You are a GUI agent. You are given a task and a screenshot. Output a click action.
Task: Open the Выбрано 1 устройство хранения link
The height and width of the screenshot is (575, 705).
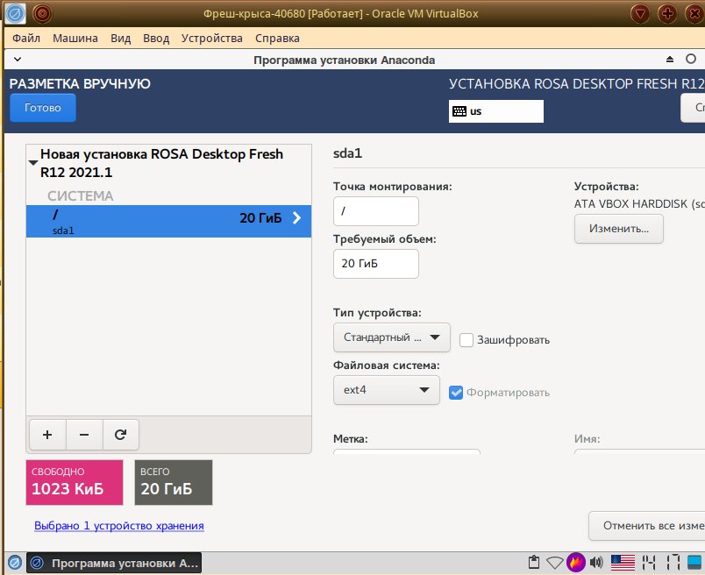point(119,526)
